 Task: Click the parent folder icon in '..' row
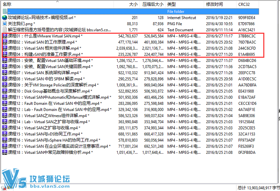(5, 11)
